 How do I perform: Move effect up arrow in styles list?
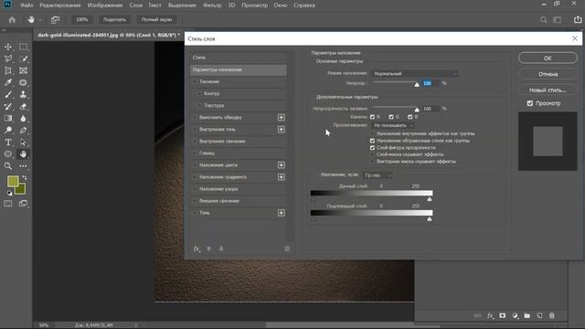coord(209,249)
